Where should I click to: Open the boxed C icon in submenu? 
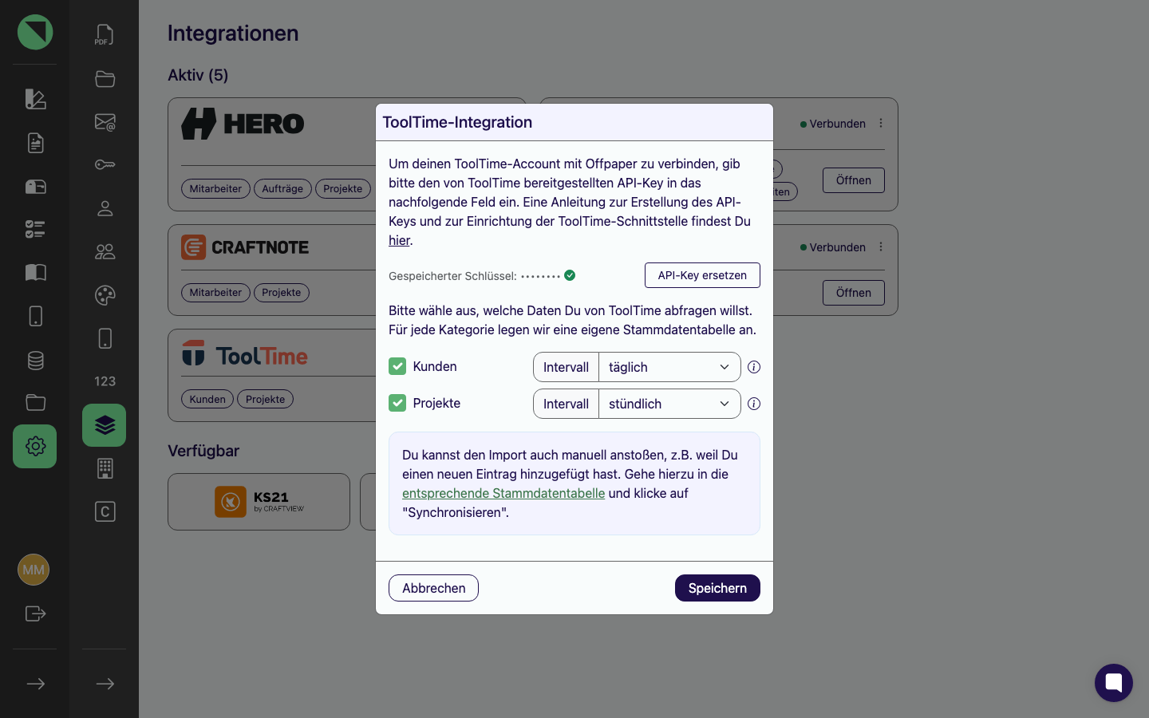[x=105, y=511]
